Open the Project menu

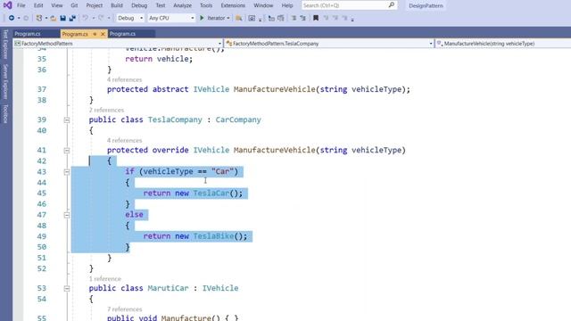pyautogui.click(x=95, y=5)
